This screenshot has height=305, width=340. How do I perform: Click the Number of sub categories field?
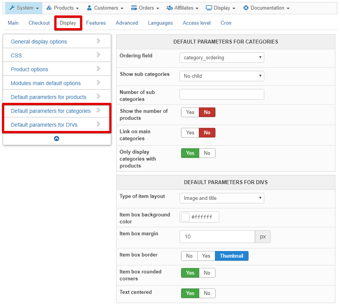coord(222,94)
